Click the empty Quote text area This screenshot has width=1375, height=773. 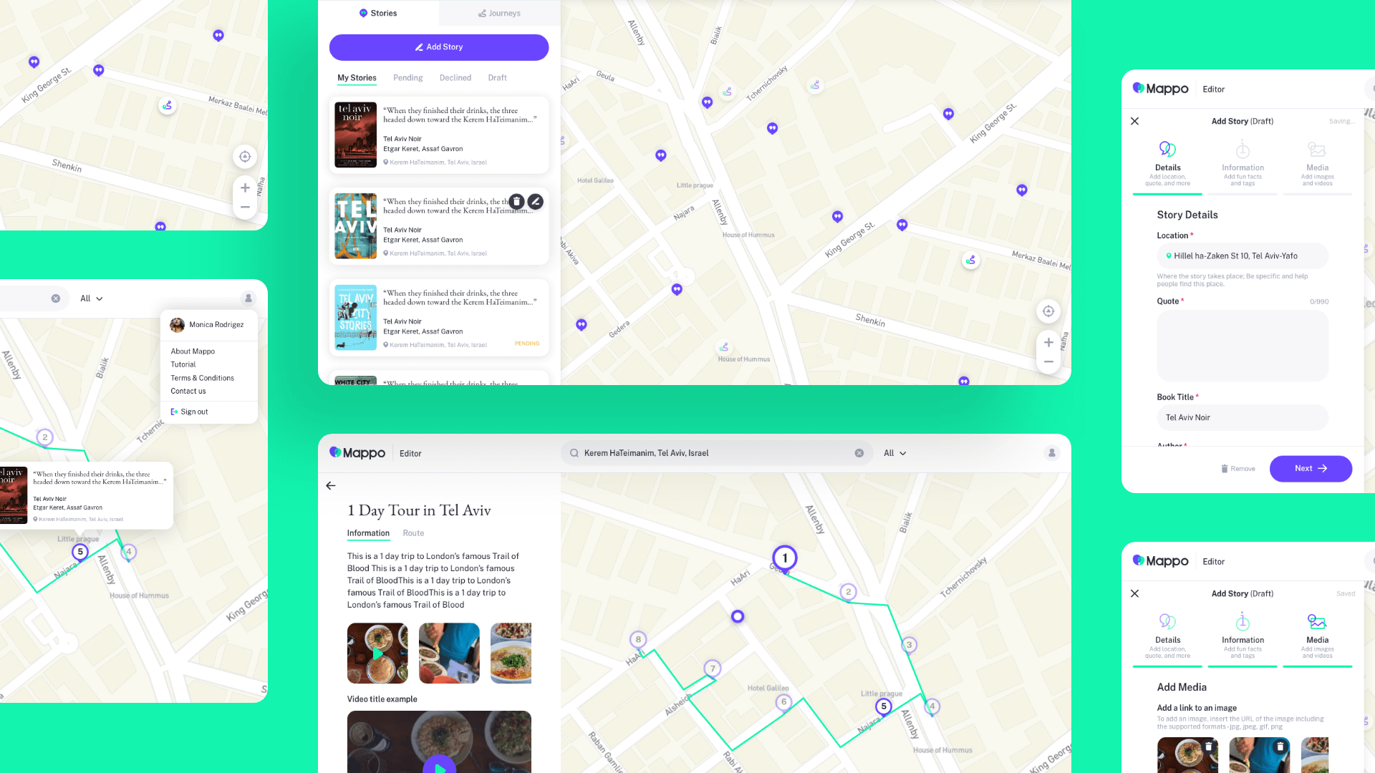tap(1243, 346)
